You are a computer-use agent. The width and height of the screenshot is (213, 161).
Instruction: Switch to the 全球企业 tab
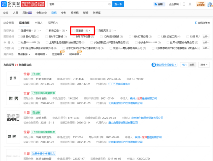[x=42, y=13]
